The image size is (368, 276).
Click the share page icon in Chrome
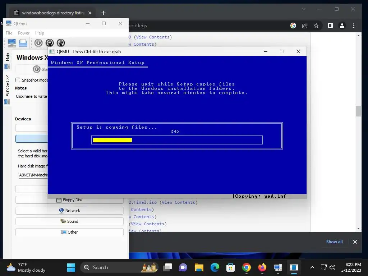click(305, 26)
